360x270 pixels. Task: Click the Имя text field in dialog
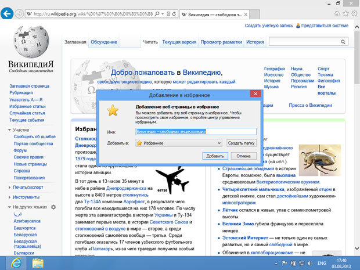click(x=196, y=131)
